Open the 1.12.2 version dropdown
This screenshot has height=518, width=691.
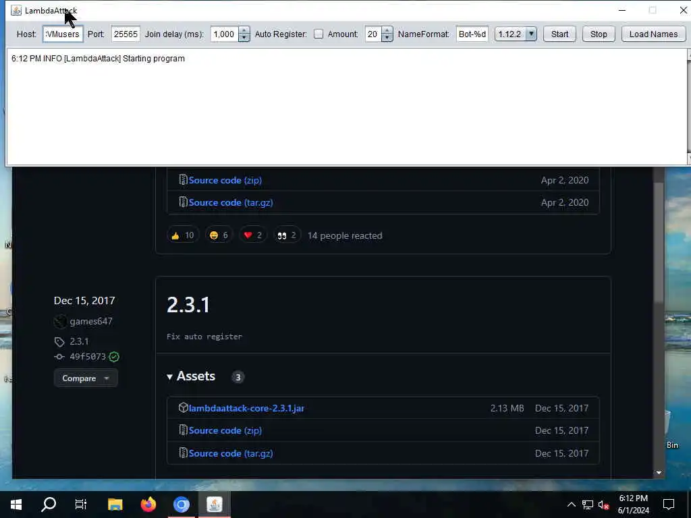(516, 34)
